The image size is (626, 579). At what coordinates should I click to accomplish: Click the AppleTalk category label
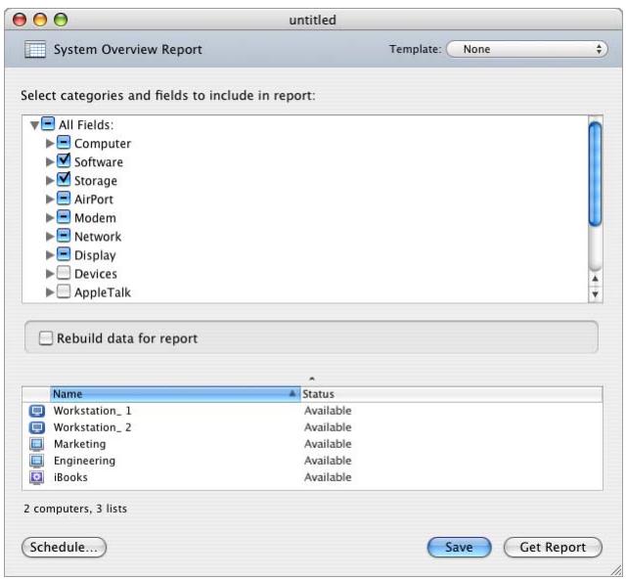(x=103, y=292)
